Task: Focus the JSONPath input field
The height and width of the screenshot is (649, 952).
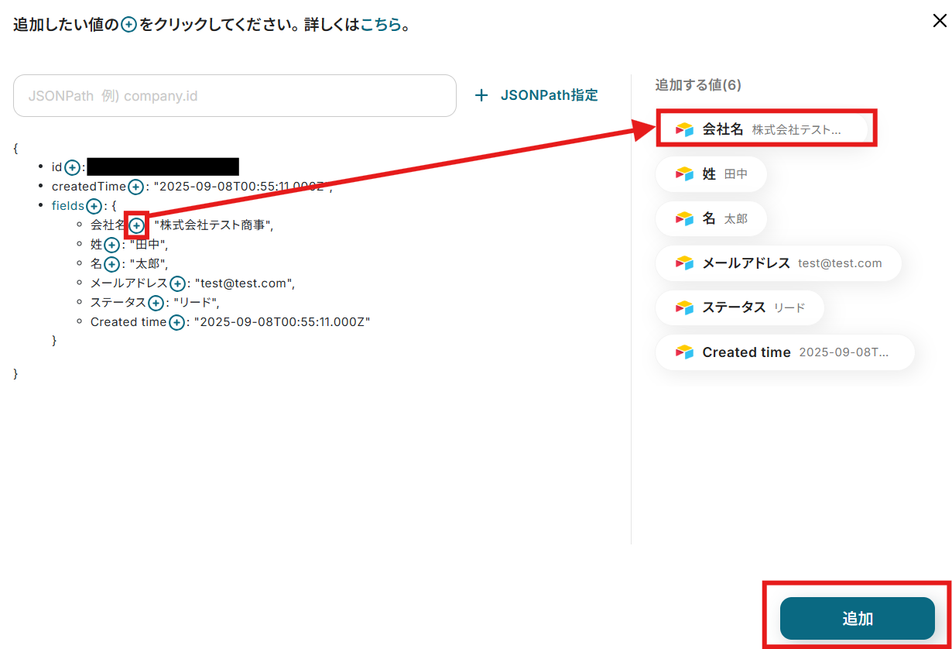Action: (x=235, y=96)
